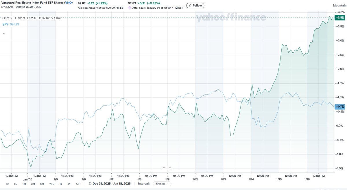
Task: Collapse the comparison legend caret
Action: pyautogui.click(x=4, y=33)
